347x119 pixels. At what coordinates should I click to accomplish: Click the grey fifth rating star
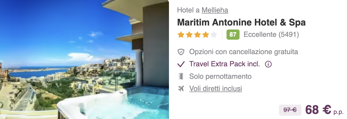coord(214,35)
